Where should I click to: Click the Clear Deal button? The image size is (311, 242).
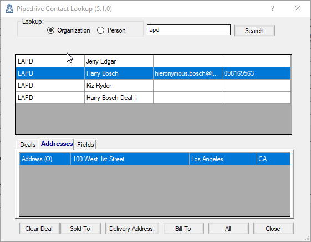click(x=39, y=229)
